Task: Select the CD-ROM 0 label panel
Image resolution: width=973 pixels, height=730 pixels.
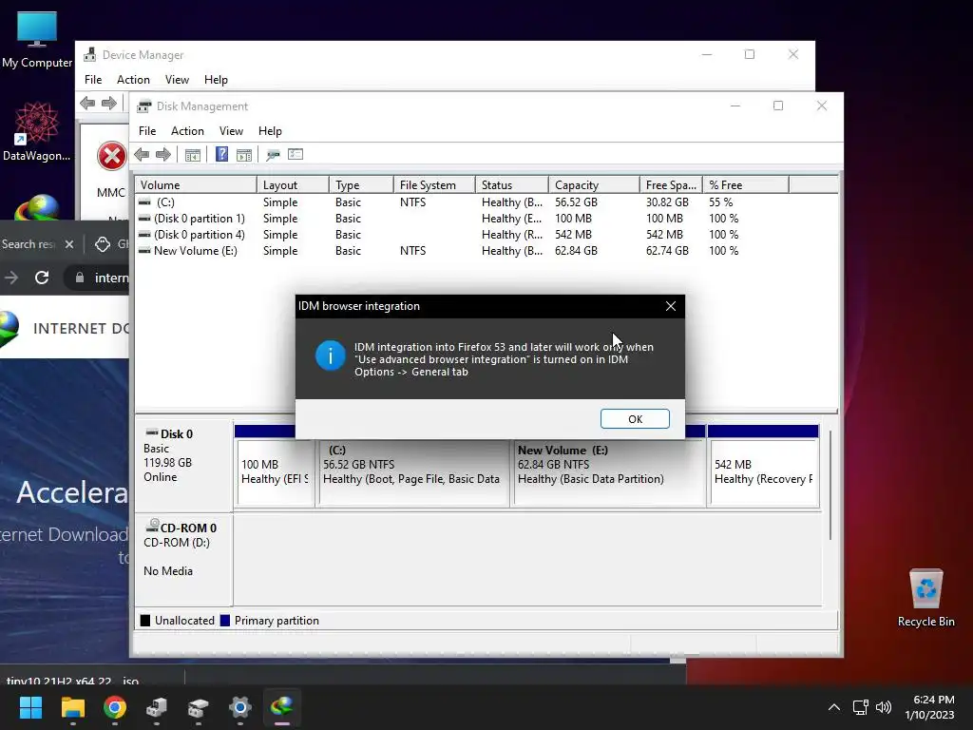Action: (x=183, y=559)
